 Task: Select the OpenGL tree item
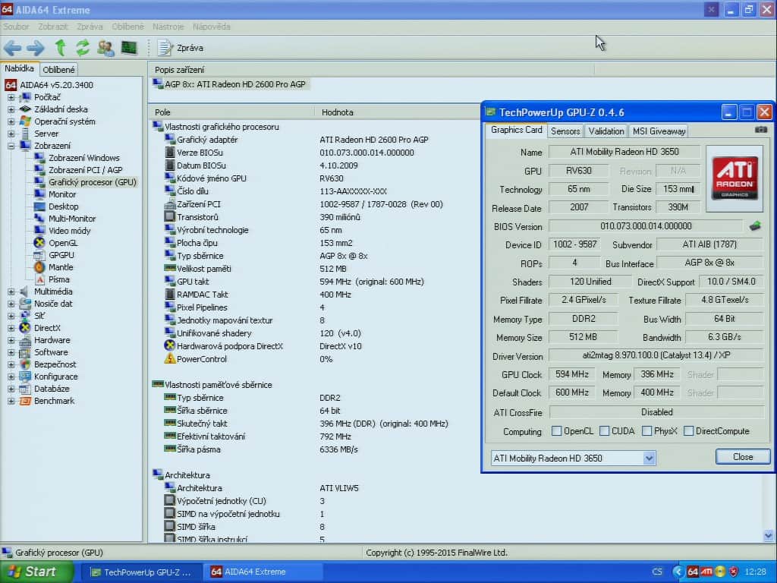(x=63, y=243)
